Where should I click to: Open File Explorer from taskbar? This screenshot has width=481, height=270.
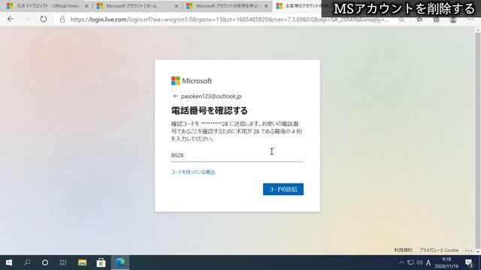(x=82, y=262)
